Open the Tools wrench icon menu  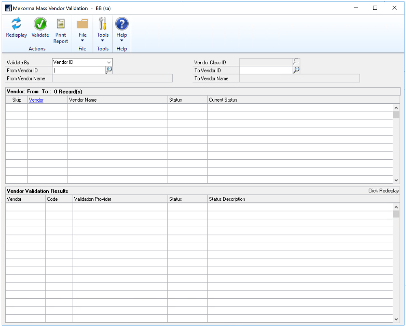[103, 24]
